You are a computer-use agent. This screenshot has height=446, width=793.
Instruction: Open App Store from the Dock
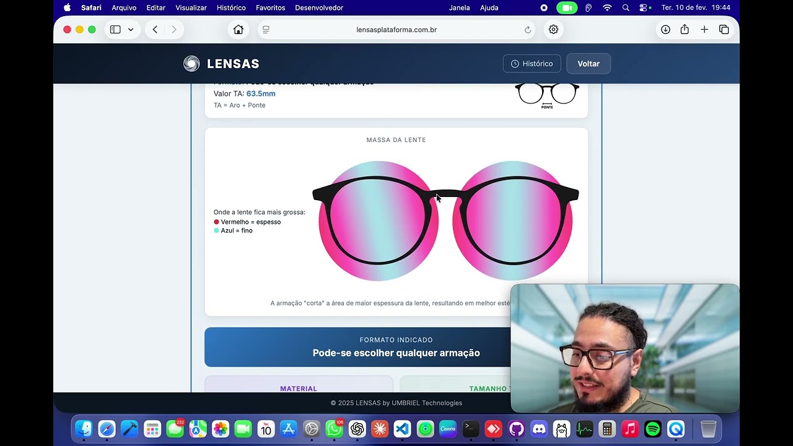289,429
